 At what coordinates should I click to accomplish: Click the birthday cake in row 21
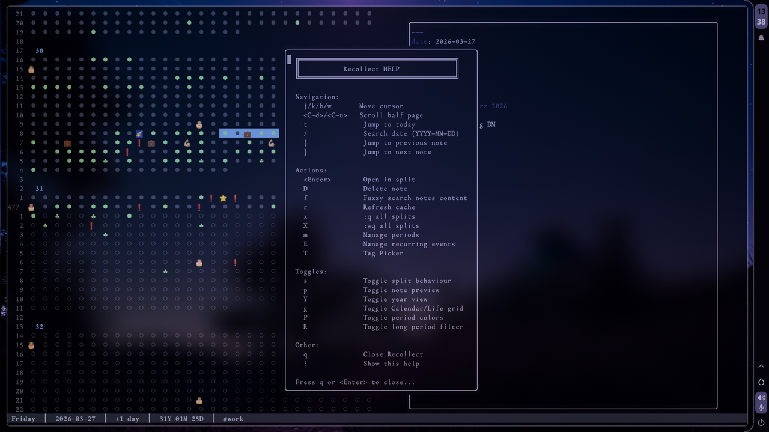pos(199,400)
